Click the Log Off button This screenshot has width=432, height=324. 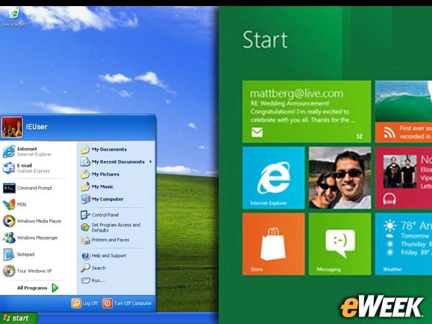pyautogui.click(x=84, y=303)
